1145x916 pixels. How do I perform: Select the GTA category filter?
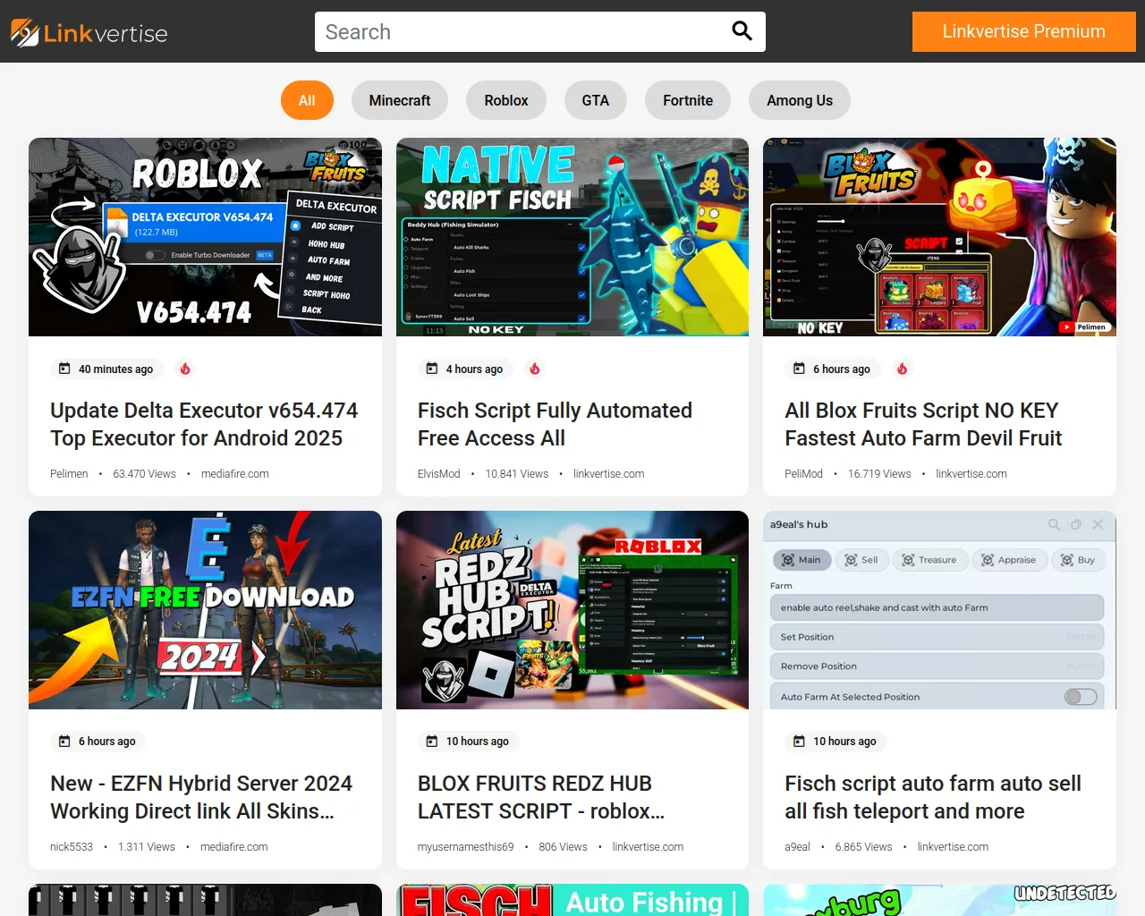click(596, 100)
